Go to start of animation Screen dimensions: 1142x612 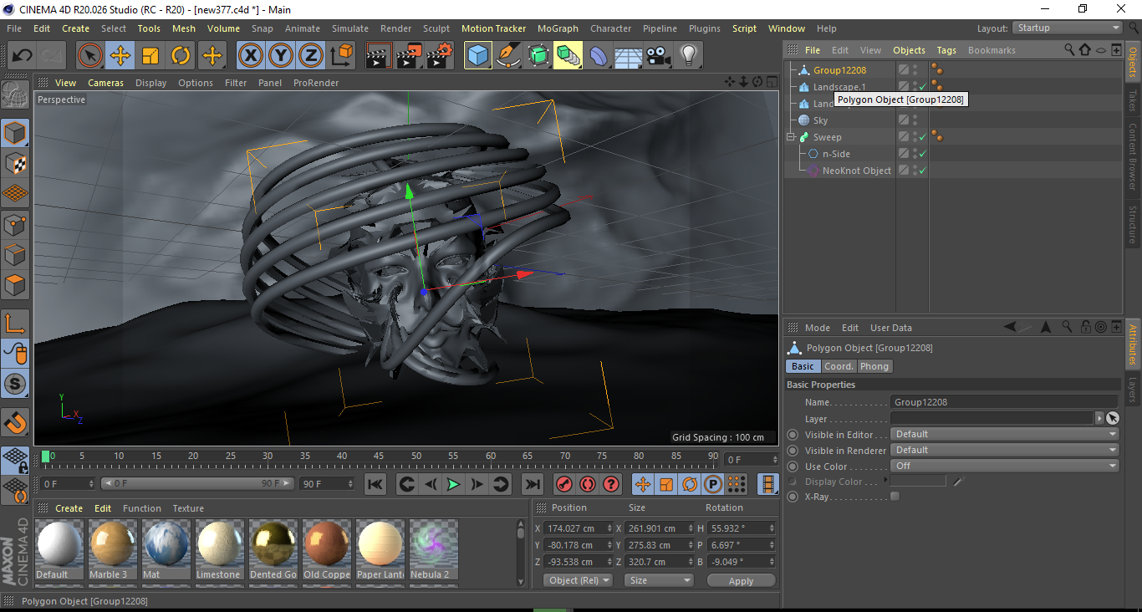(375, 484)
